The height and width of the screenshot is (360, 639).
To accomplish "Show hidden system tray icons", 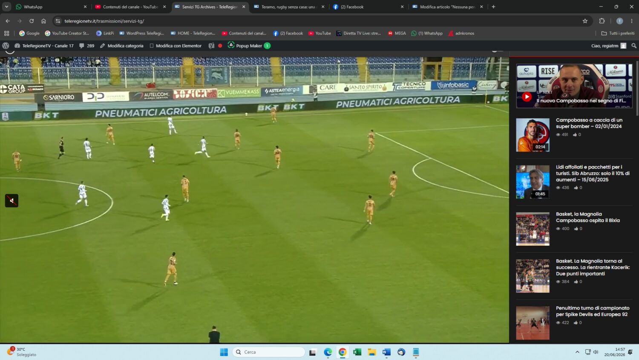I will (x=577, y=352).
